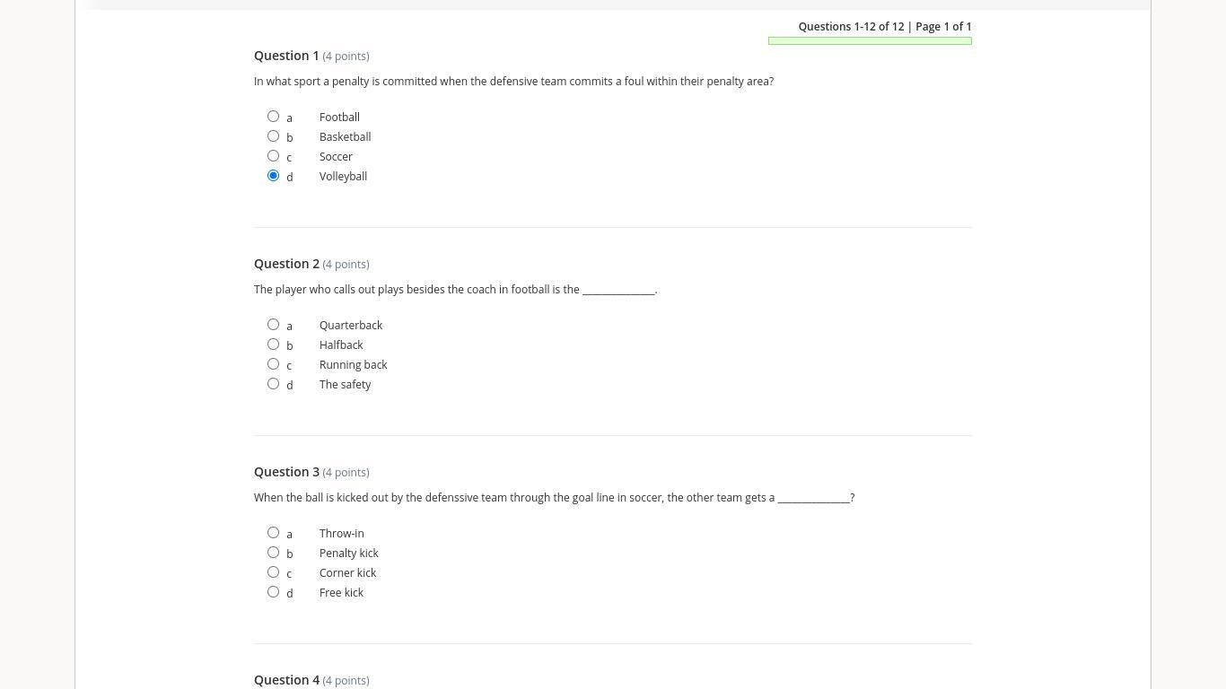The image size is (1226, 689).
Task: Select Quarterback for Question 2
Action: (273, 325)
